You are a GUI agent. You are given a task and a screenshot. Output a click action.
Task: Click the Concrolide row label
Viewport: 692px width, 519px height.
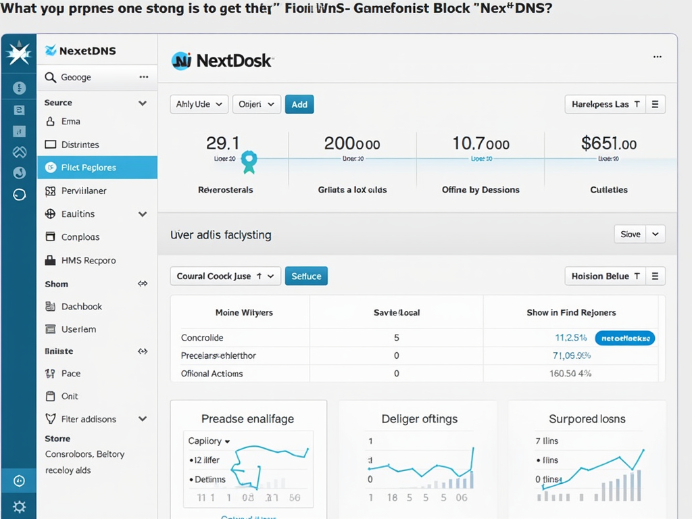202,338
